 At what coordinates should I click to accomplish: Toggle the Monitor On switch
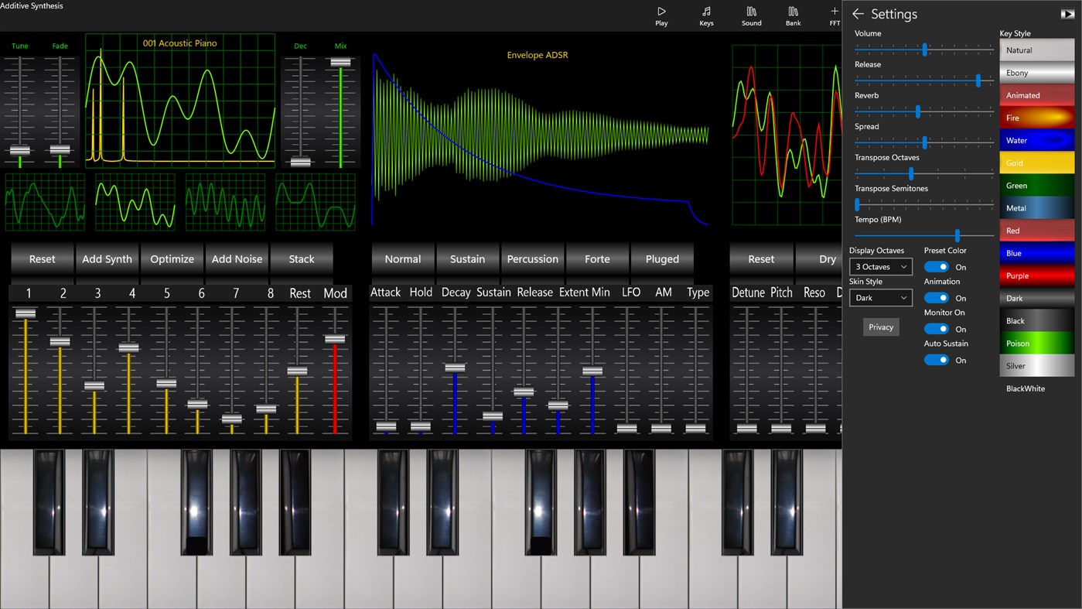[x=936, y=328]
